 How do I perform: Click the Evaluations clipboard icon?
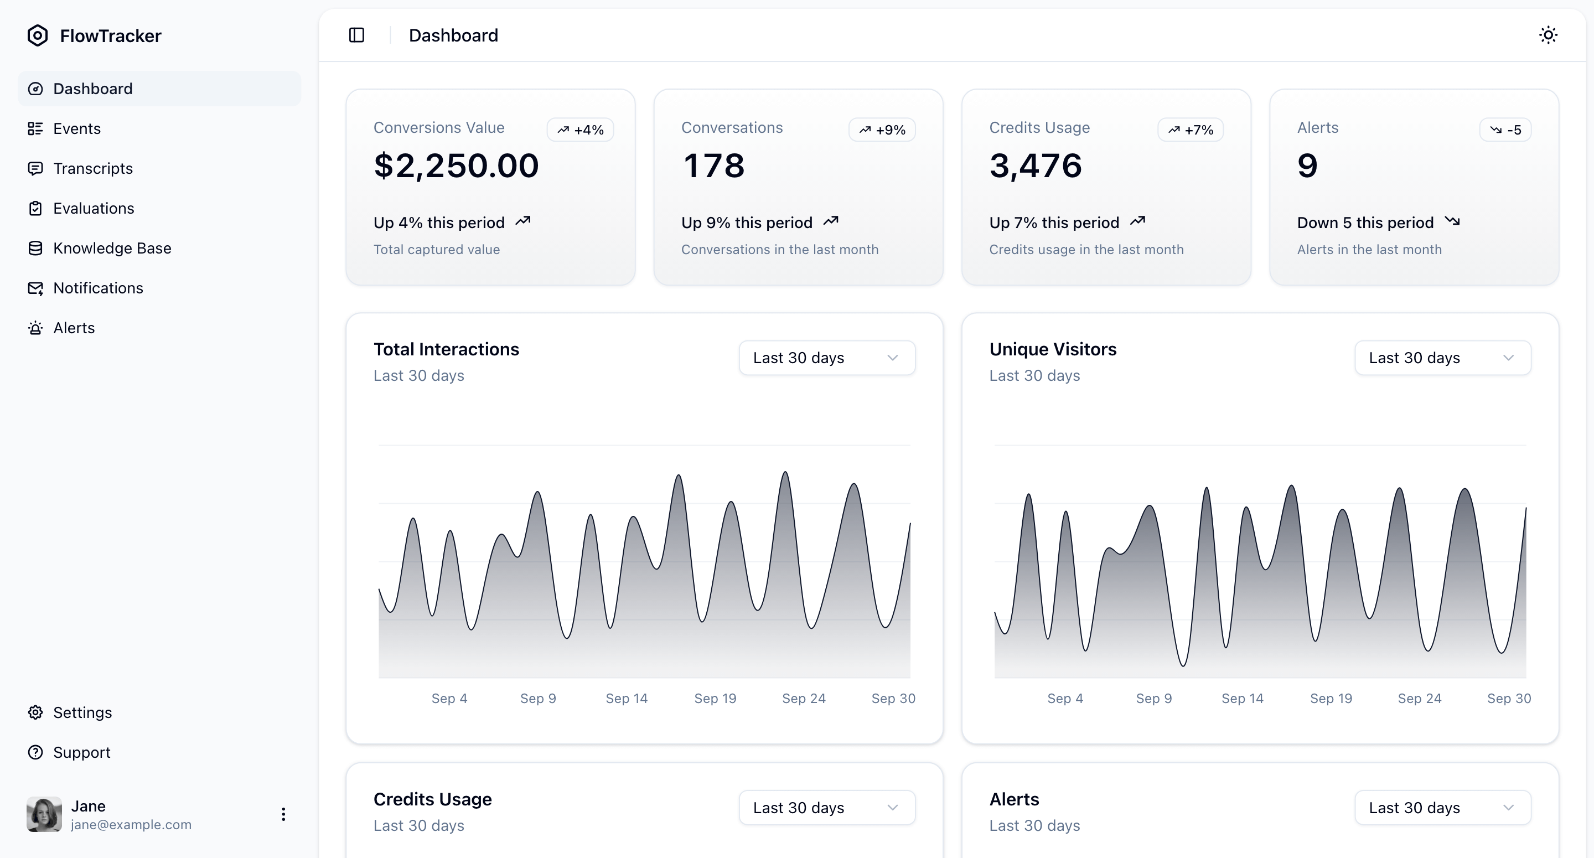pyautogui.click(x=35, y=209)
